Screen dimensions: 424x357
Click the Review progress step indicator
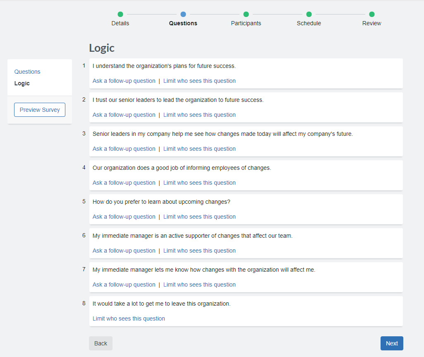tap(371, 14)
